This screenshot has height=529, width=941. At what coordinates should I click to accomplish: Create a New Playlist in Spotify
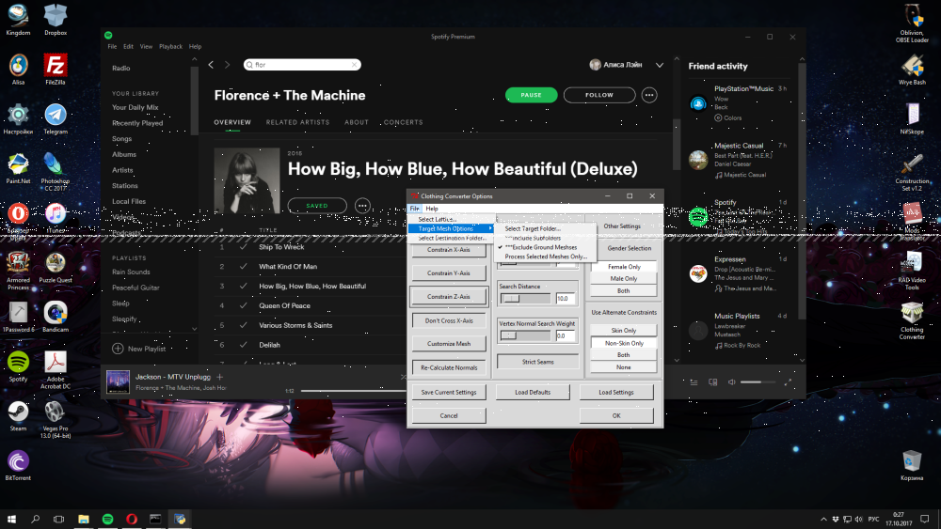(139, 349)
